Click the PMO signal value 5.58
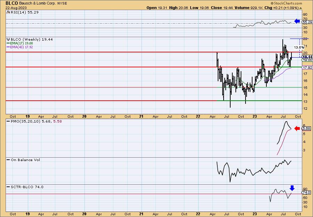The width and height of the screenshot is (313, 217). [x=57, y=121]
